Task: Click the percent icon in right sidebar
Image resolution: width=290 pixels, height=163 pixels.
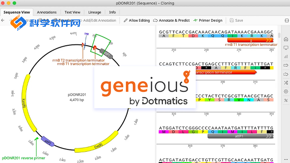Action: (286, 100)
